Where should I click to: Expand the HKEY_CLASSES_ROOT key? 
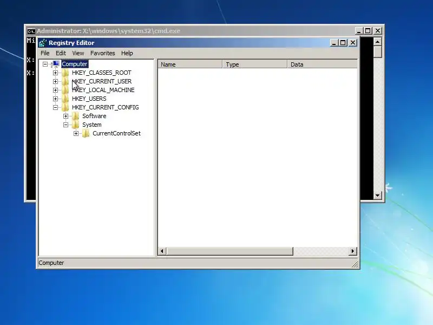[x=55, y=73]
